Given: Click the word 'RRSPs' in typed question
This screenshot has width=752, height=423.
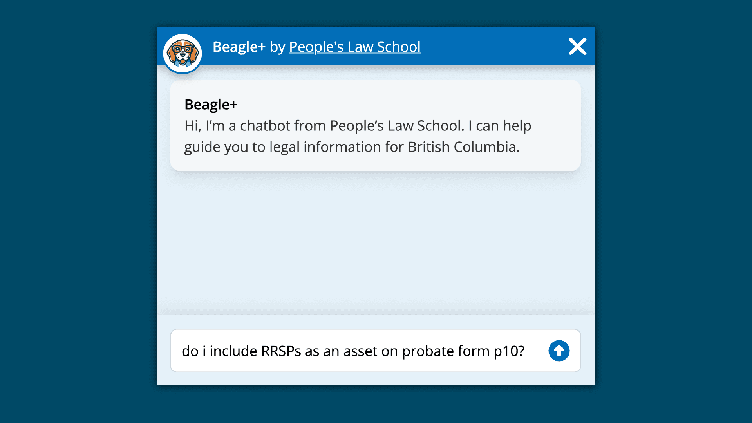Looking at the screenshot, I should 281,351.
